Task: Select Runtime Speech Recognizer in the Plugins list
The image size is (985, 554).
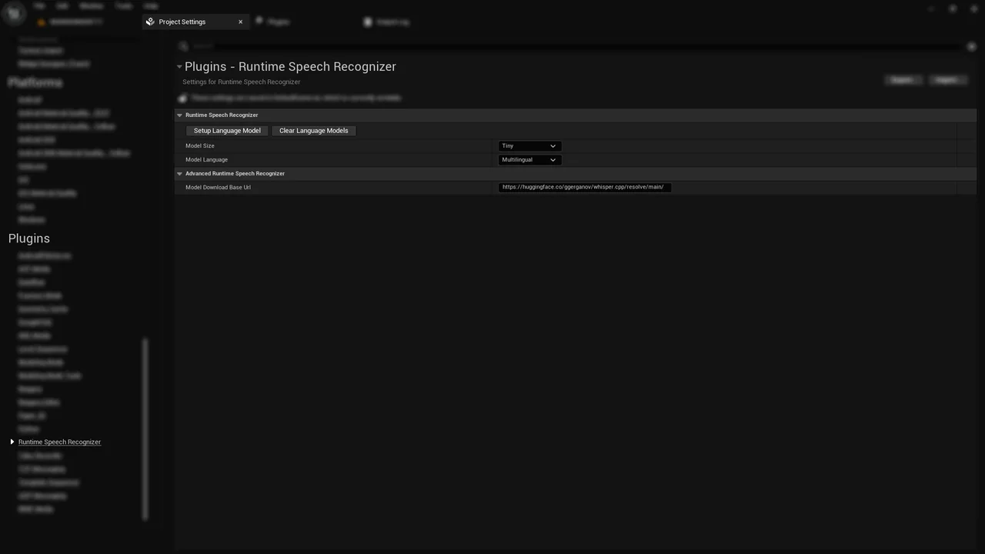Action: coord(59,442)
